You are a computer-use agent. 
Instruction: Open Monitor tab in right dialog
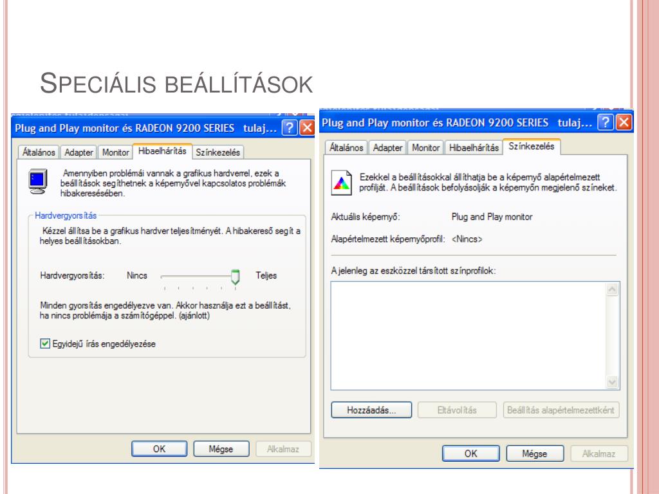click(x=425, y=147)
